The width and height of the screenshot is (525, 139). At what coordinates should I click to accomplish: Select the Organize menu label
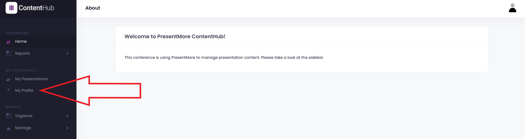point(24,116)
